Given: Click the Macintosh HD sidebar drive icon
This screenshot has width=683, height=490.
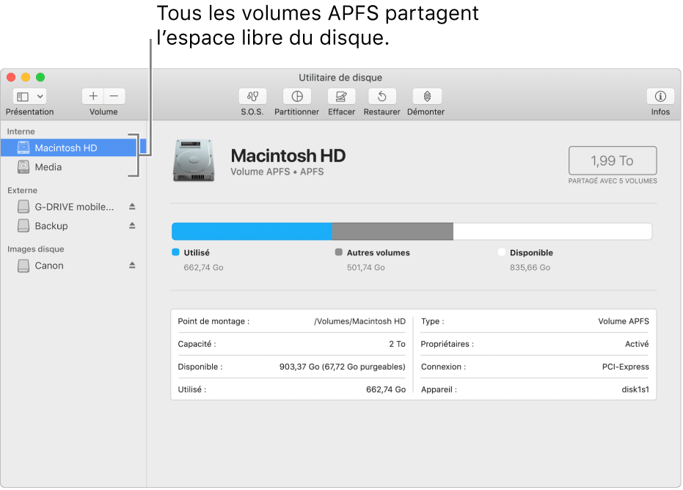Looking at the screenshot, I should 23,147.
